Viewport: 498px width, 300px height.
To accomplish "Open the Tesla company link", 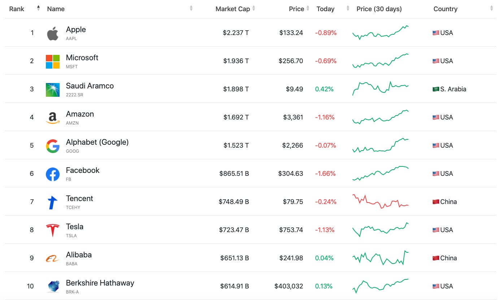I will pos(75,227).
